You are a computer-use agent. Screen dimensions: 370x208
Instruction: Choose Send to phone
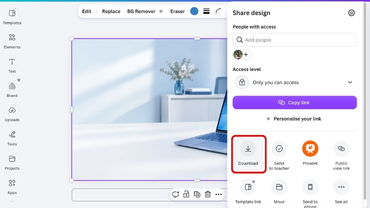pos(310,193)
